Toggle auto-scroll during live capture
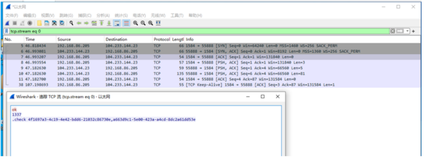The width and height of the screenshot is (424, 159). 117,23
